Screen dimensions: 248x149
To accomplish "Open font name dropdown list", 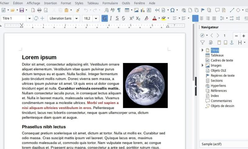I will (76, 19).
